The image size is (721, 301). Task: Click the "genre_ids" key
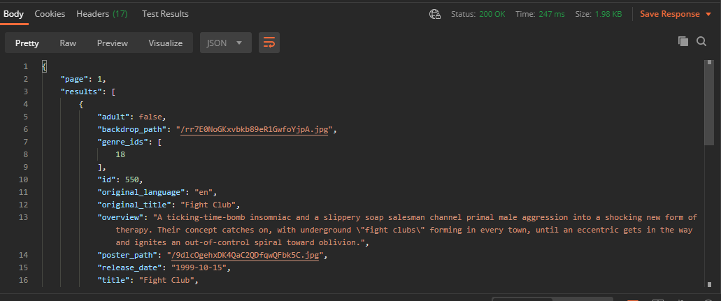click(x=123, y=142)
